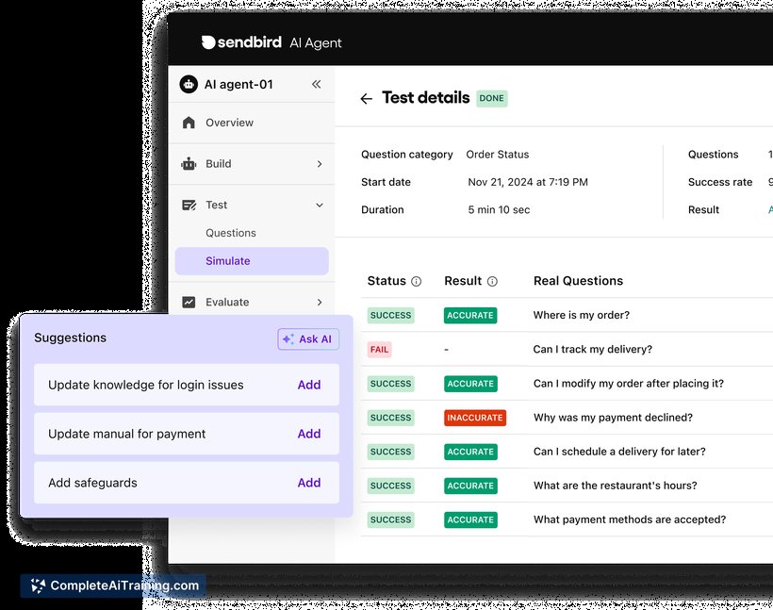Expand the Build menu chevron

tap(320, 164)
